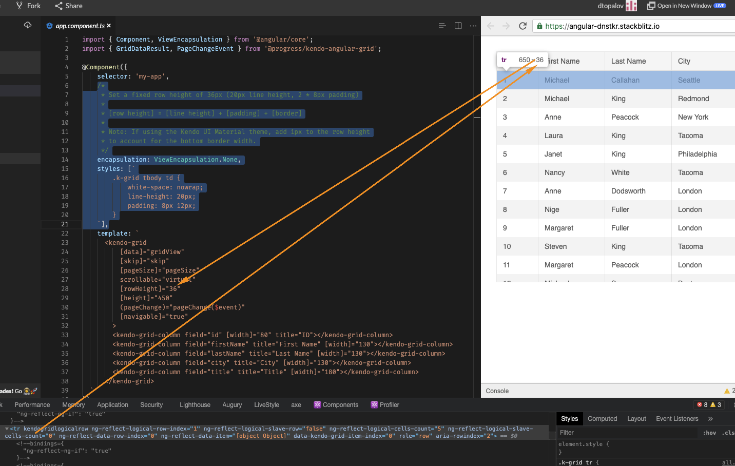The width and height of the screenshot is (735, 466).
Task: Show more Styles pane tabs with chevron
Action: 710,419
